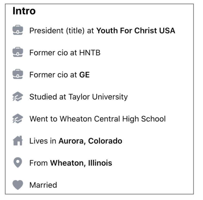This screenshot has height=200, width=203.
Task: Click the word From before Wheaton
Action: (x=38, y=163)
